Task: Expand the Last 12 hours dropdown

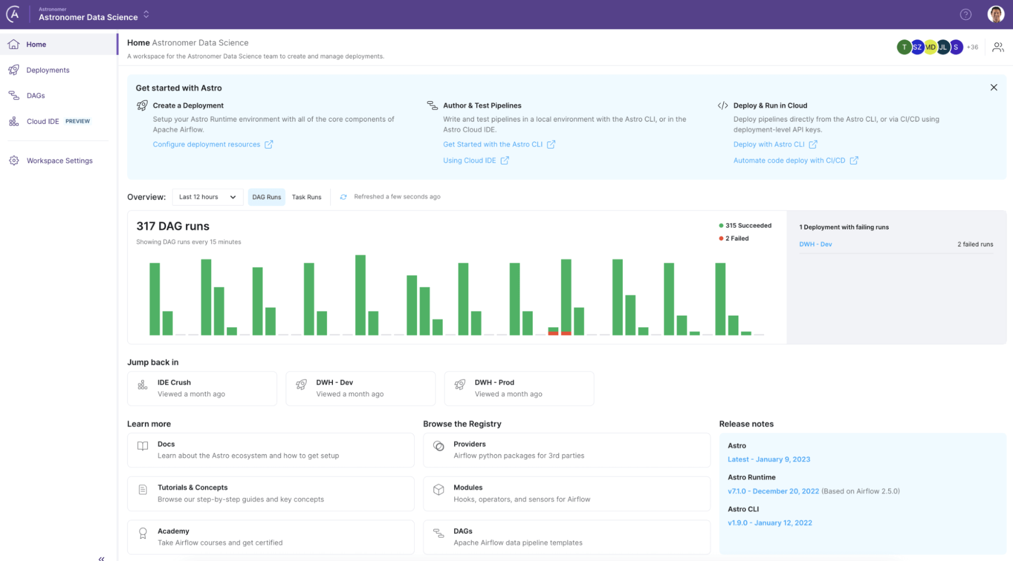Action: (207, 197)
